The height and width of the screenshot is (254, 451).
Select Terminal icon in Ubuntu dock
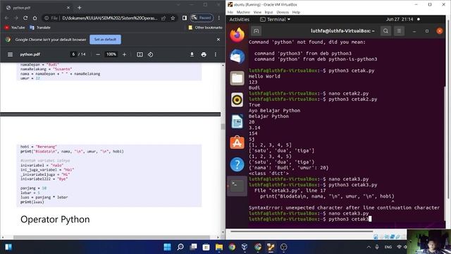click(x=237, y=186)
